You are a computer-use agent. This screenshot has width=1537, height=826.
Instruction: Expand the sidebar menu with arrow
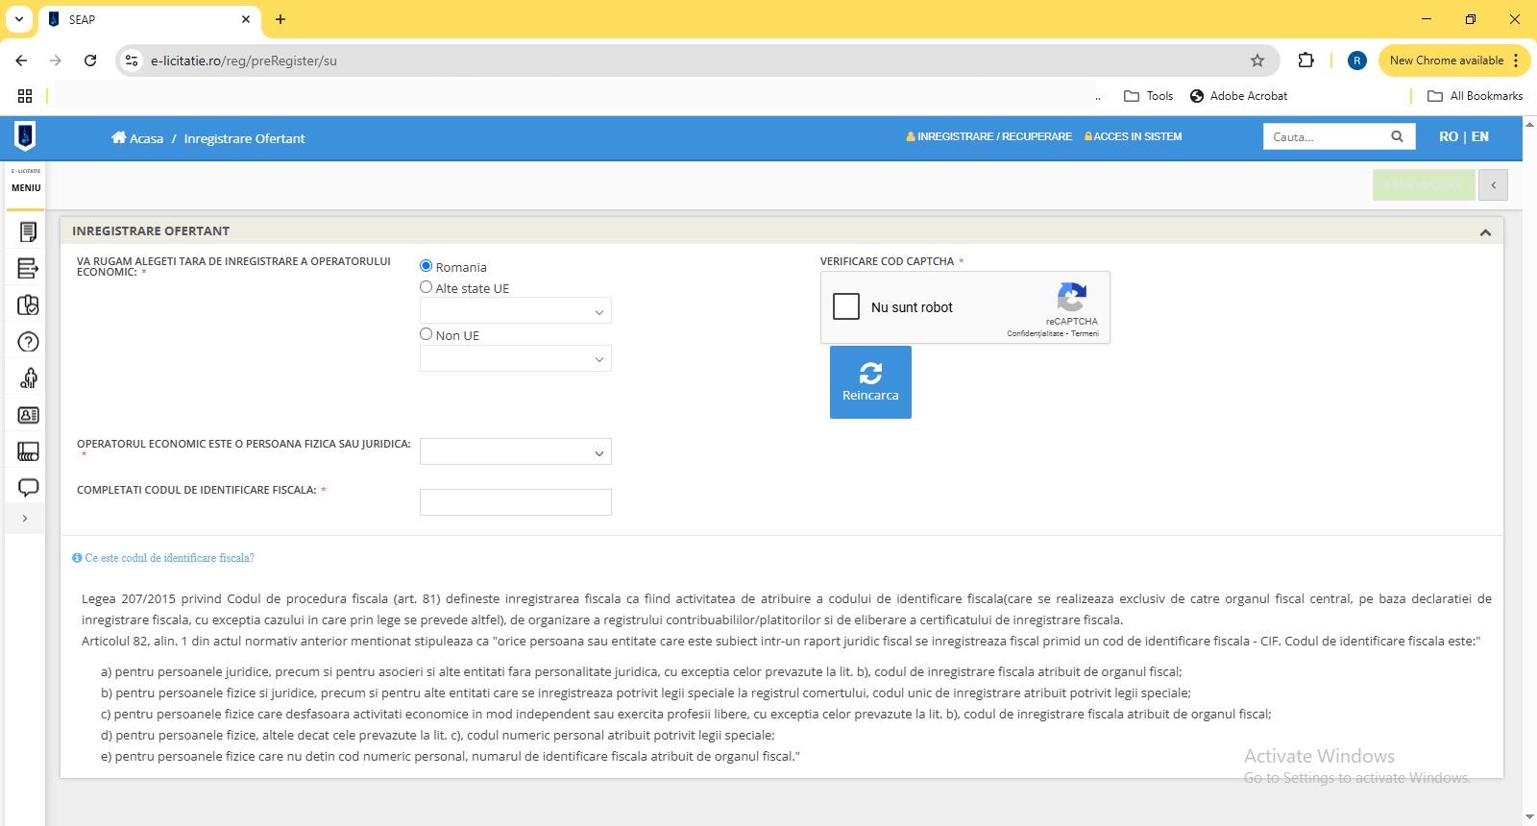(25, 519)
